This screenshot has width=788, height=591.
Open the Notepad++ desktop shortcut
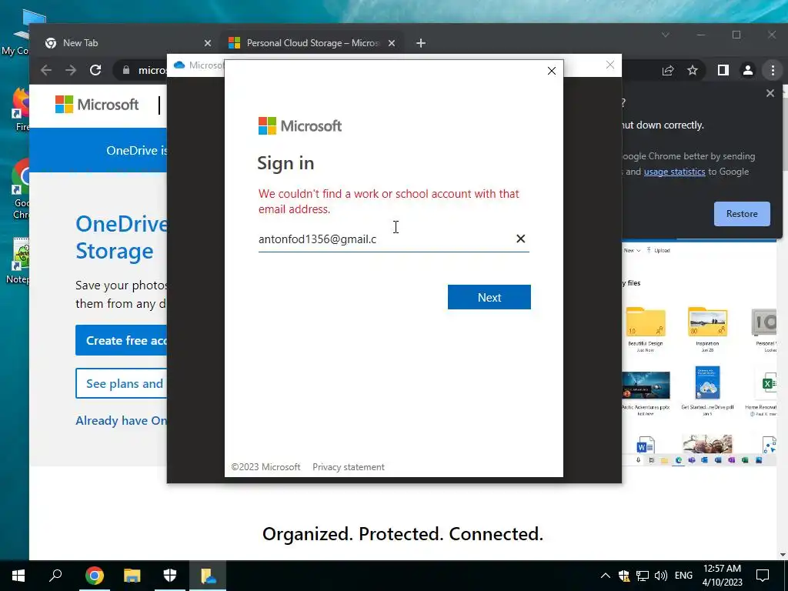pos(20,262)
